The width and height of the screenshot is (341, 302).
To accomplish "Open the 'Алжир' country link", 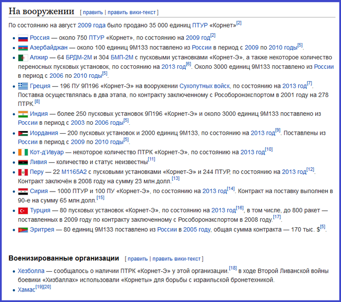I will pos(39,57).
